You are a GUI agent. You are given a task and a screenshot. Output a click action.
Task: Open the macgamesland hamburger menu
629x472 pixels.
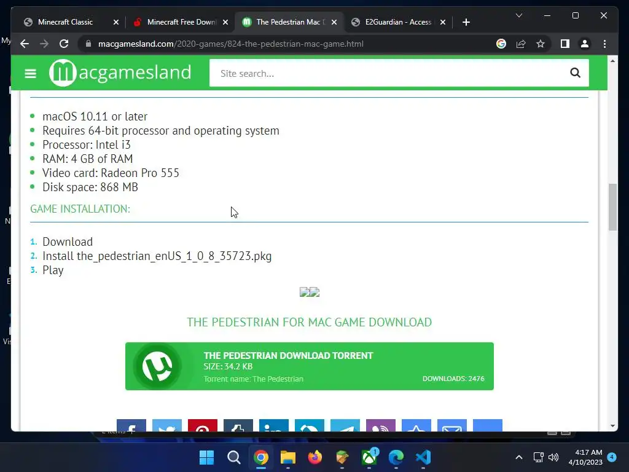[31, 74]
